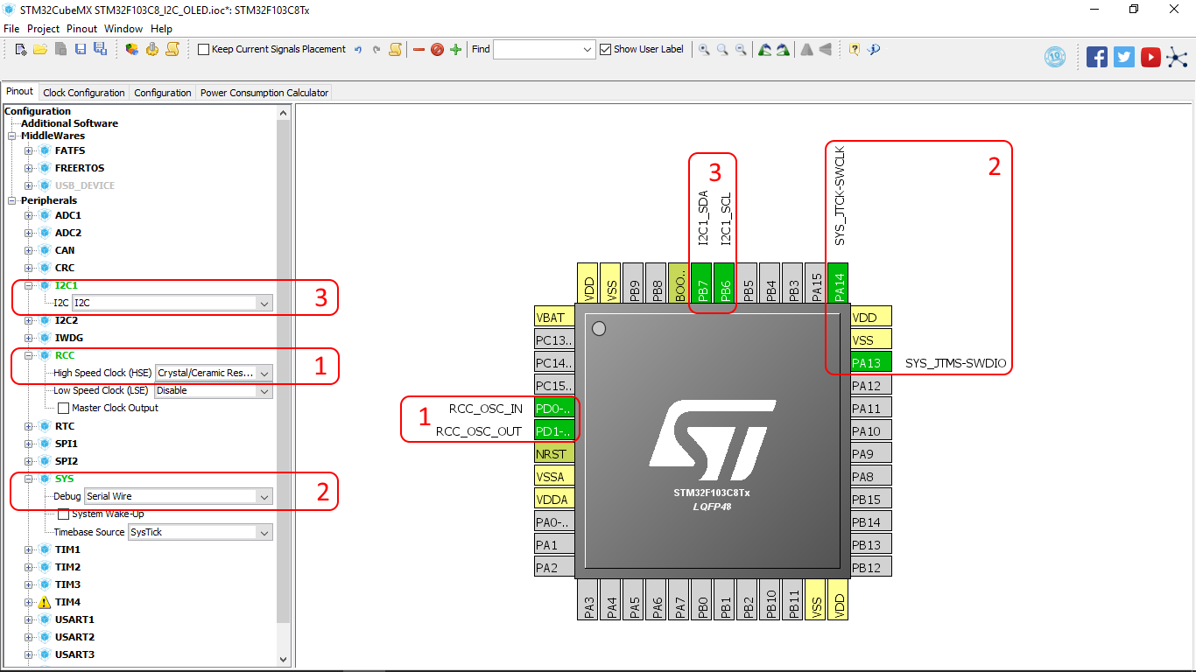
Task: Open an existing project file
Action: click(x=40, y=50)
